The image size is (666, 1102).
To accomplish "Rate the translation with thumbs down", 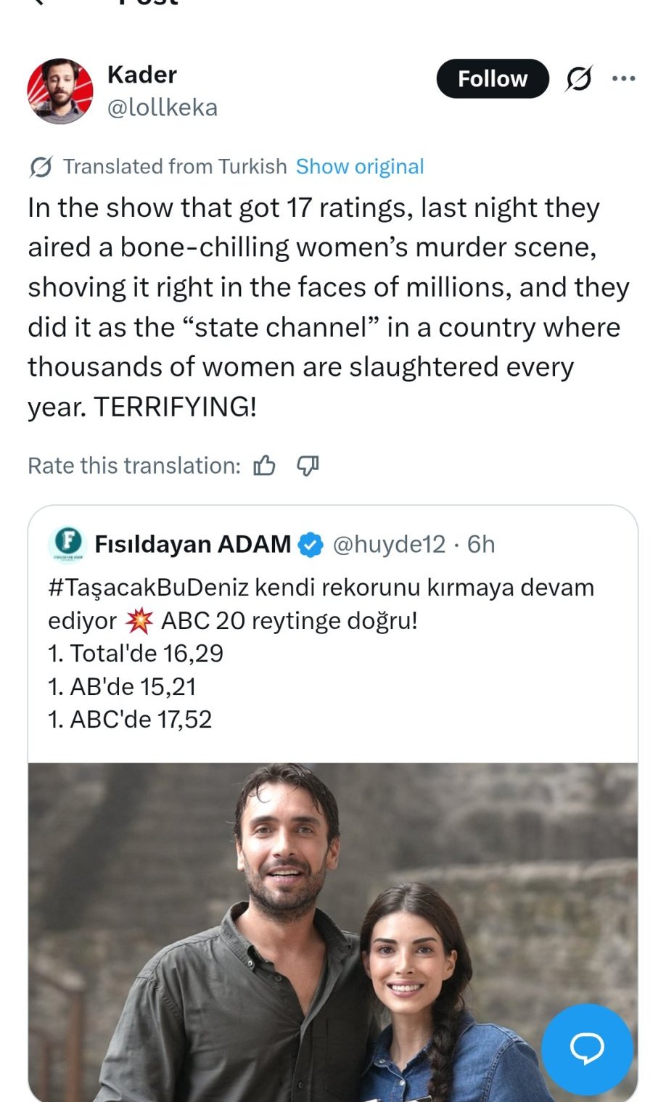I will [x=308, y=466].
